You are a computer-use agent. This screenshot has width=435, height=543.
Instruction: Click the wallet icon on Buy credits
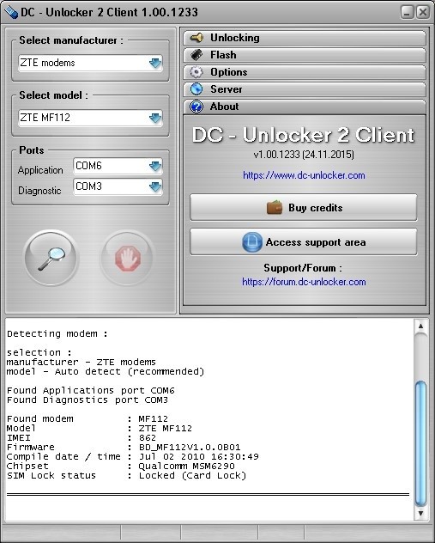click(x=275, y=207)
